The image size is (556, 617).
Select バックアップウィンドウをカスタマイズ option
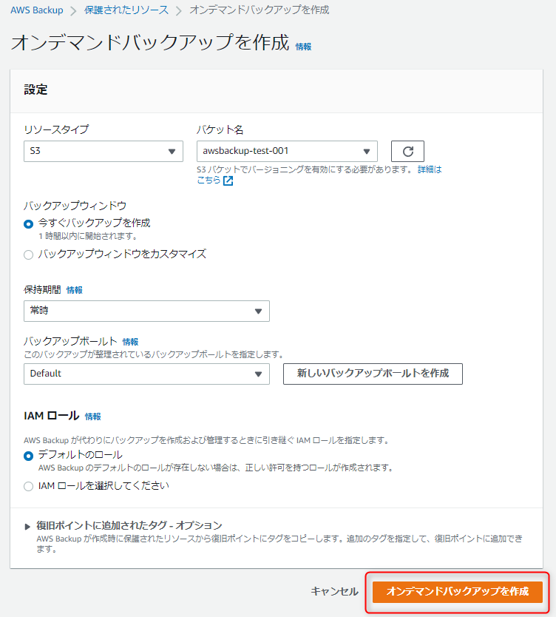click(x=27, y=255)
